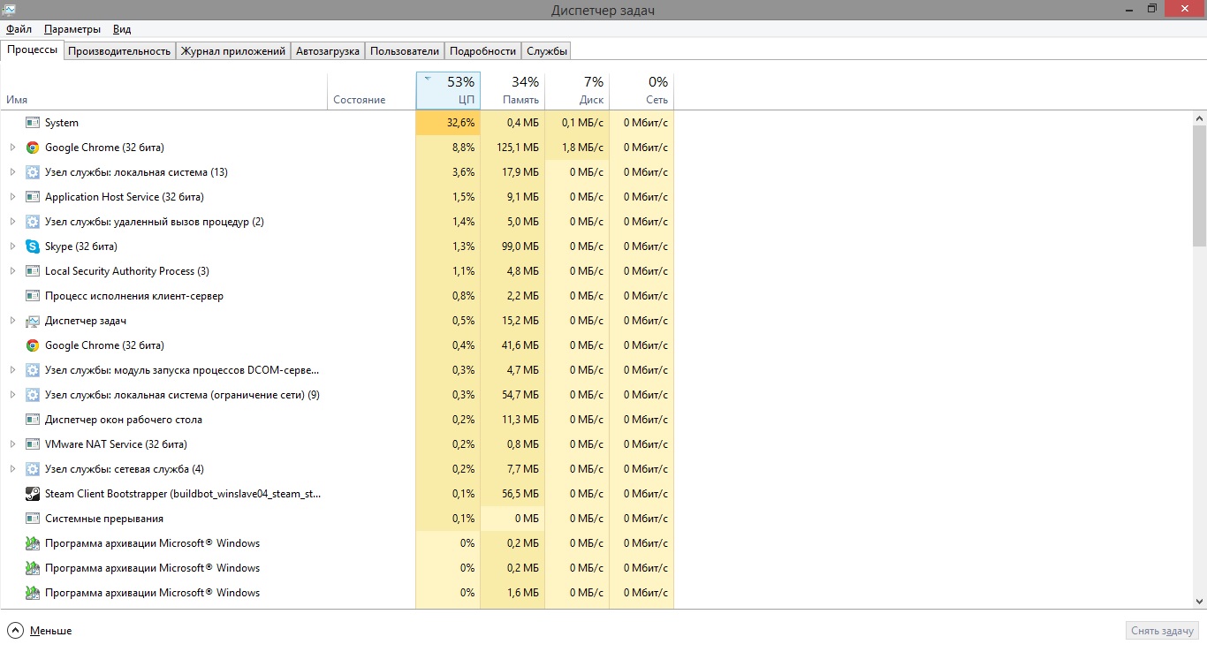Image resolution: width=1207 pixels, height=652 pixels.
Task: Click Chrome icon in the 41,6 МБ row
Action: [x=33, y=345]
